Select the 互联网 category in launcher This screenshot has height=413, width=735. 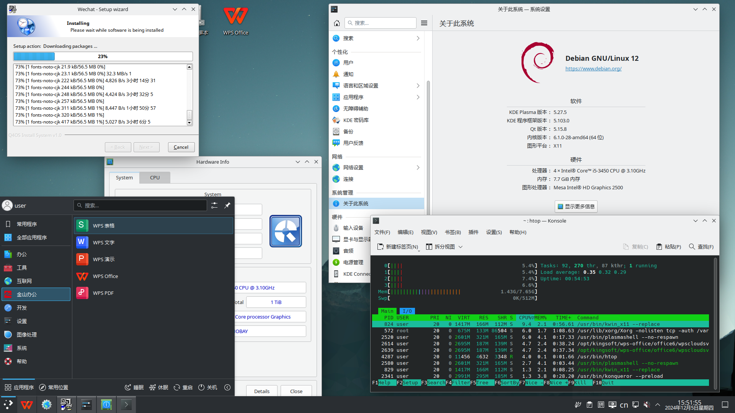[x=36, y=281]
